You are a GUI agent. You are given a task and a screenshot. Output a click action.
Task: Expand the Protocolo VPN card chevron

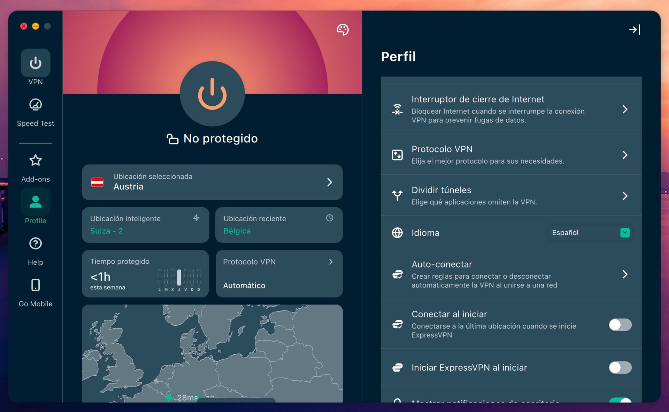coord(331,262)
